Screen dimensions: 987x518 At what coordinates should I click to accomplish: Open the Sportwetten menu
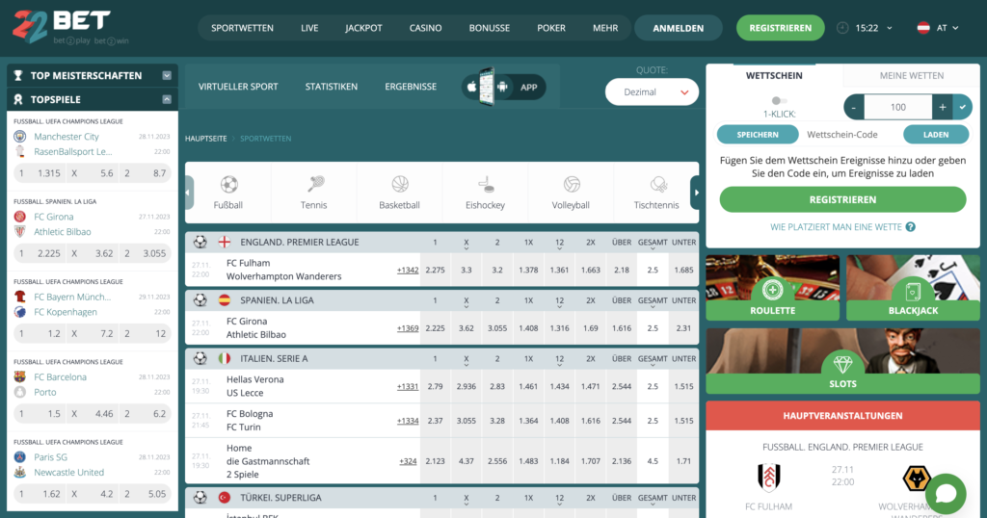pos(242,28)
